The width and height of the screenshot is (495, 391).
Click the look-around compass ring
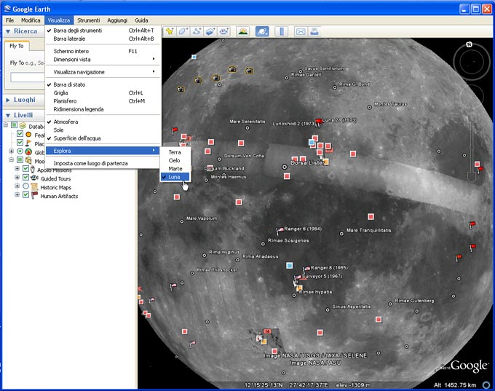point(472,62)
